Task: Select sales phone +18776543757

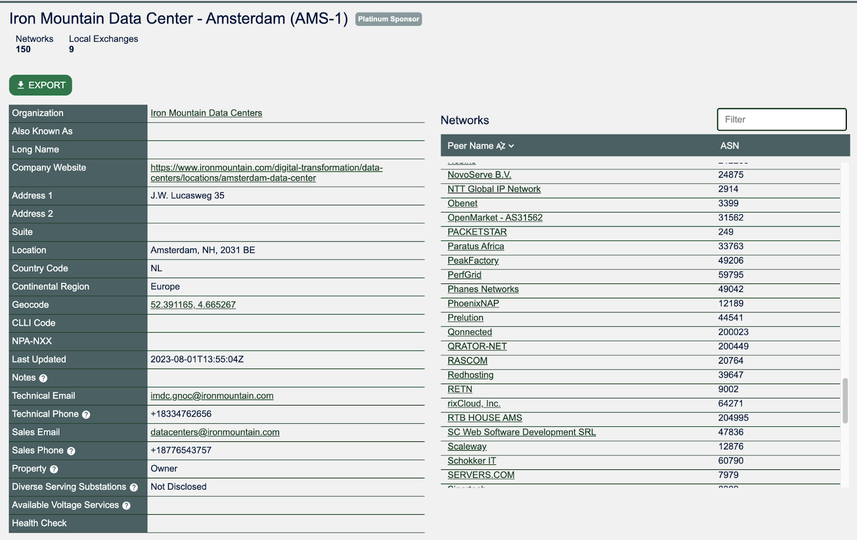Action: (x=181, y=451)
